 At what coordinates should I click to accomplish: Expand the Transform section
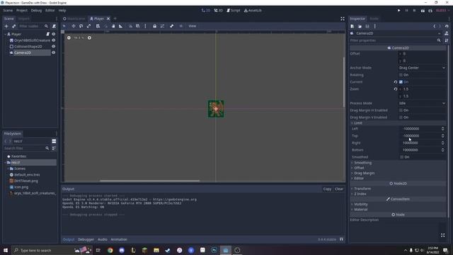pos(398,188)
